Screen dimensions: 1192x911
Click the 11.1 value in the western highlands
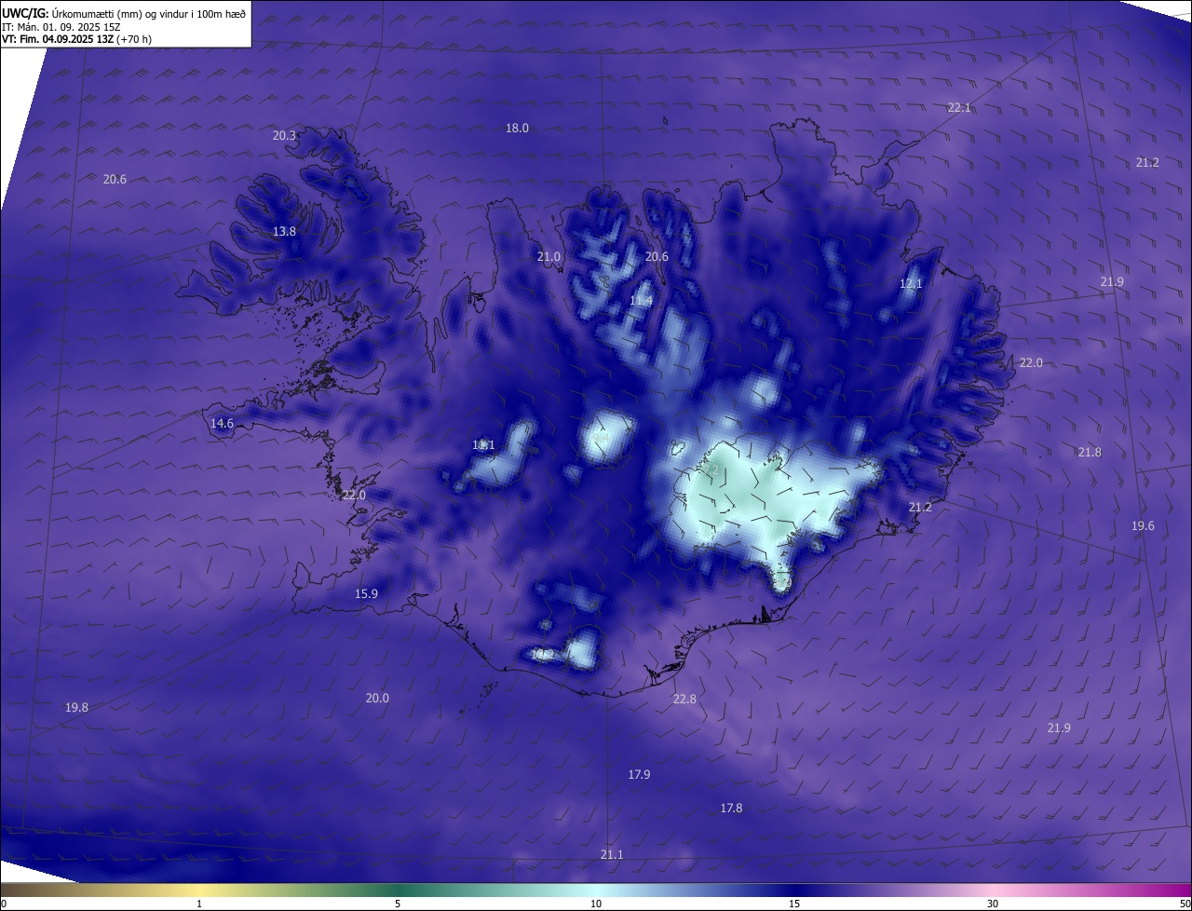click(x=483, y=445)
